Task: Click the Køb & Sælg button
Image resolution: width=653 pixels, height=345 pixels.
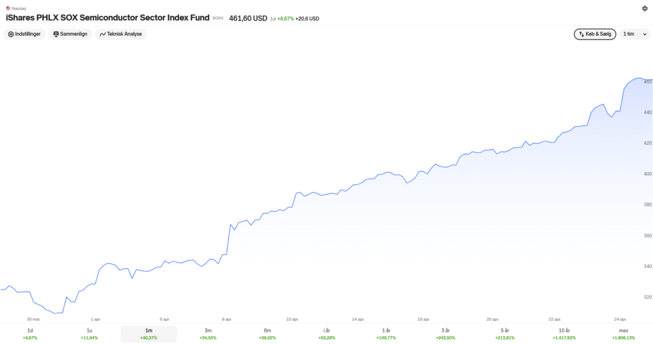Action: point(595,34)
